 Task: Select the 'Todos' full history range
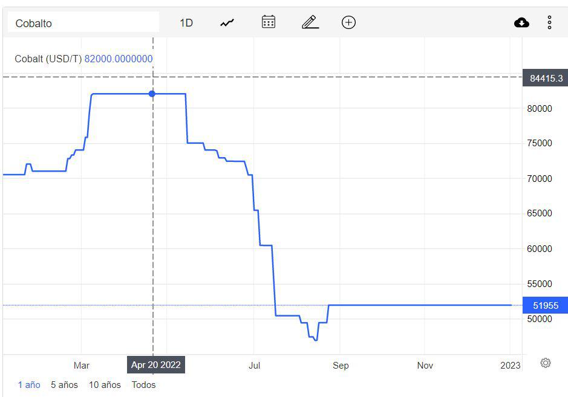tap(143, 385)
